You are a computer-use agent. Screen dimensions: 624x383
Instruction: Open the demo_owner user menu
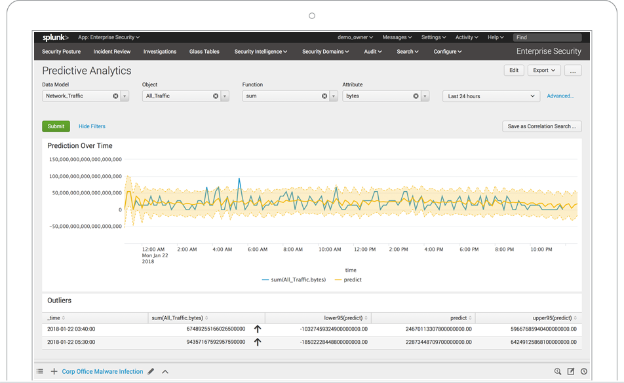tap(355, 37)
